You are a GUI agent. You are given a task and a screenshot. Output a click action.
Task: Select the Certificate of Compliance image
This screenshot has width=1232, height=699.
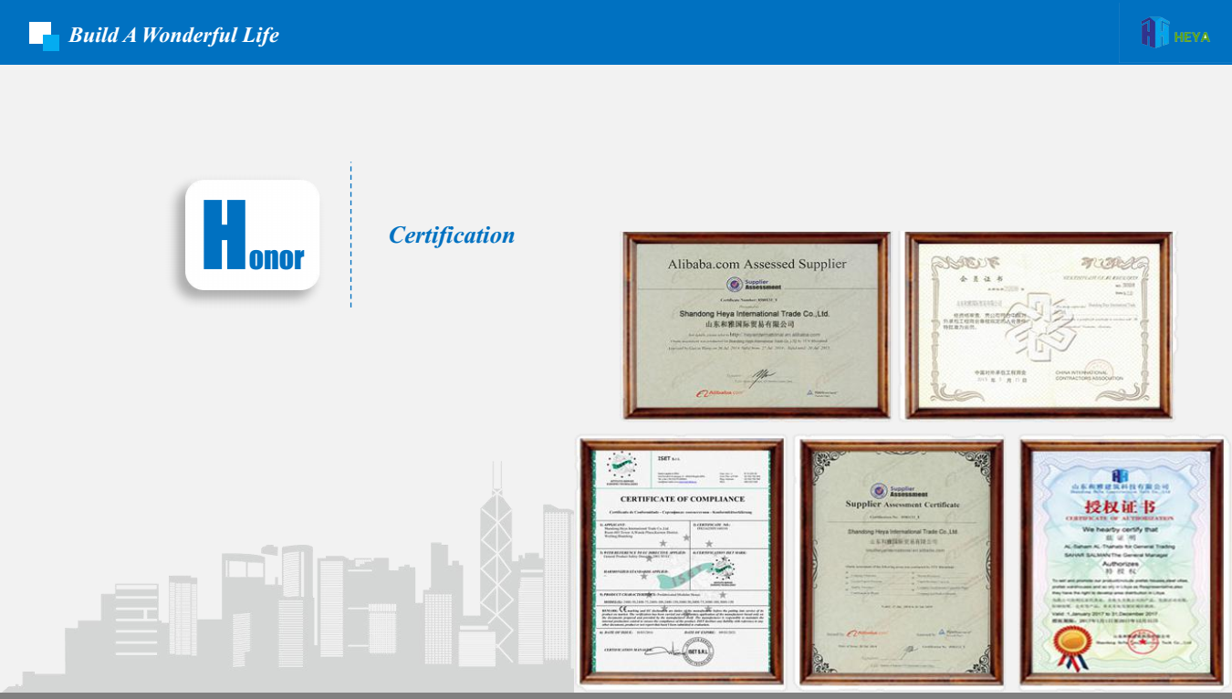(x=682, y=561)
